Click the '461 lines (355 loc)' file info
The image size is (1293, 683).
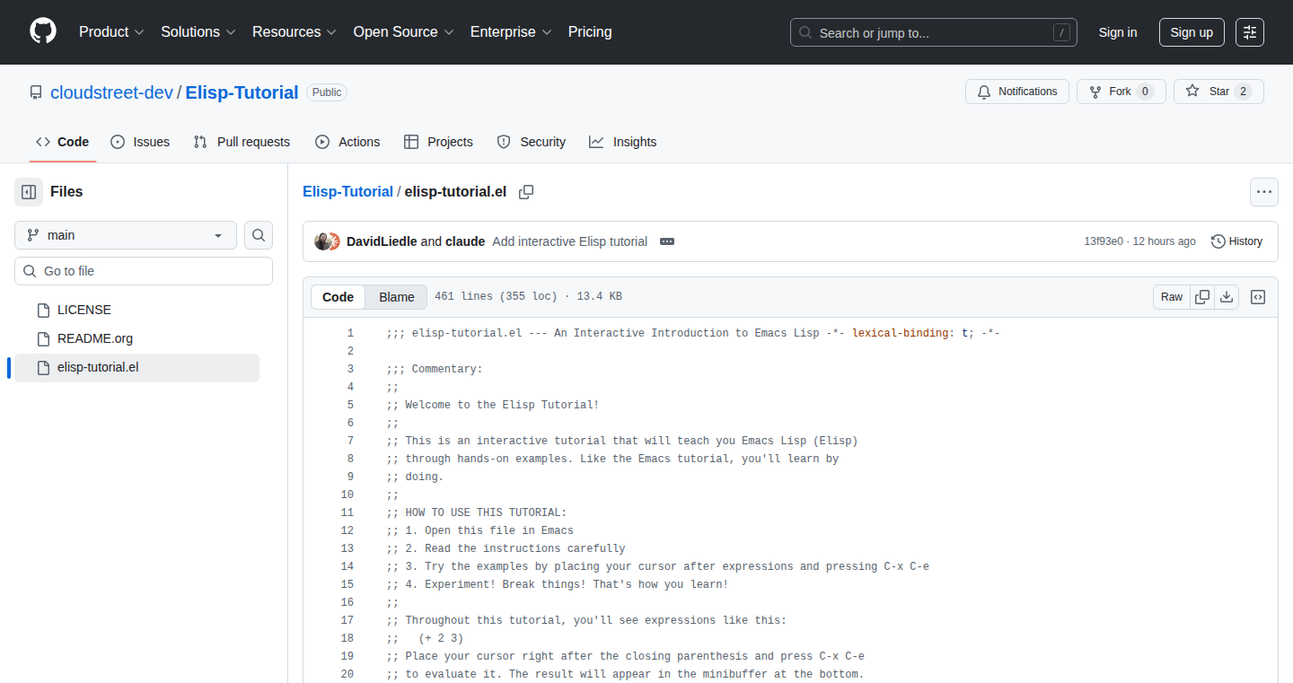click(528, 296)
